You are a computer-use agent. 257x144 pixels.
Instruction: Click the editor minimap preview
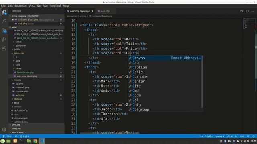249,24
